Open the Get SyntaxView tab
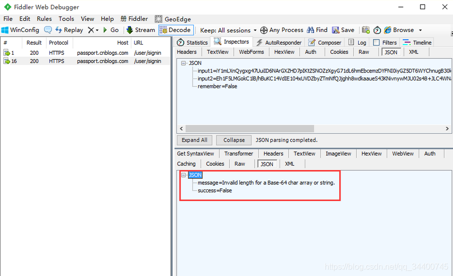Viewport: 453px width, 276px height. (x=196, y=154)
